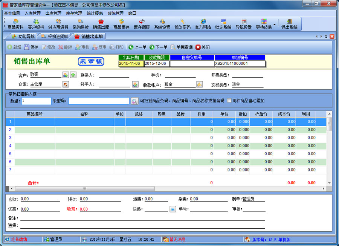Click the 删除 button
The image size is (339, 246).
[x=65, y=47]
